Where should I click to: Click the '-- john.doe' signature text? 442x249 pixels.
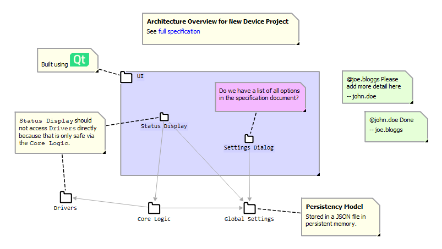(362, 96)
